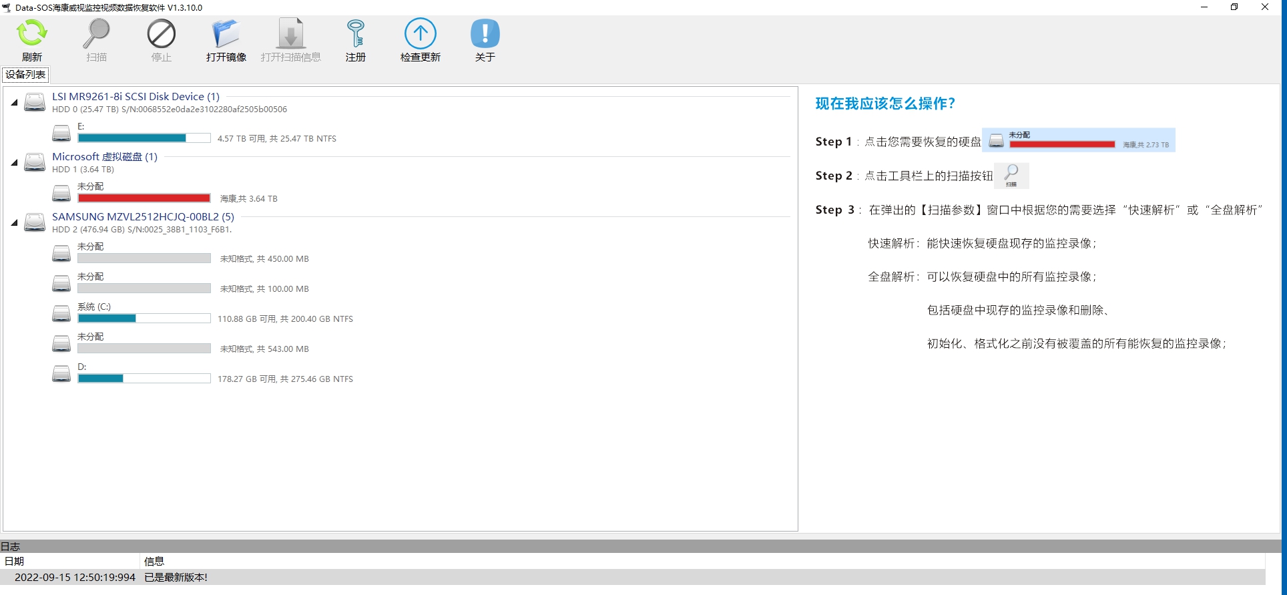Click the Microsoft 虚拟磁盘 drive icon
The width and height of the screenshot is (1287, 595).
coord(35,162)
